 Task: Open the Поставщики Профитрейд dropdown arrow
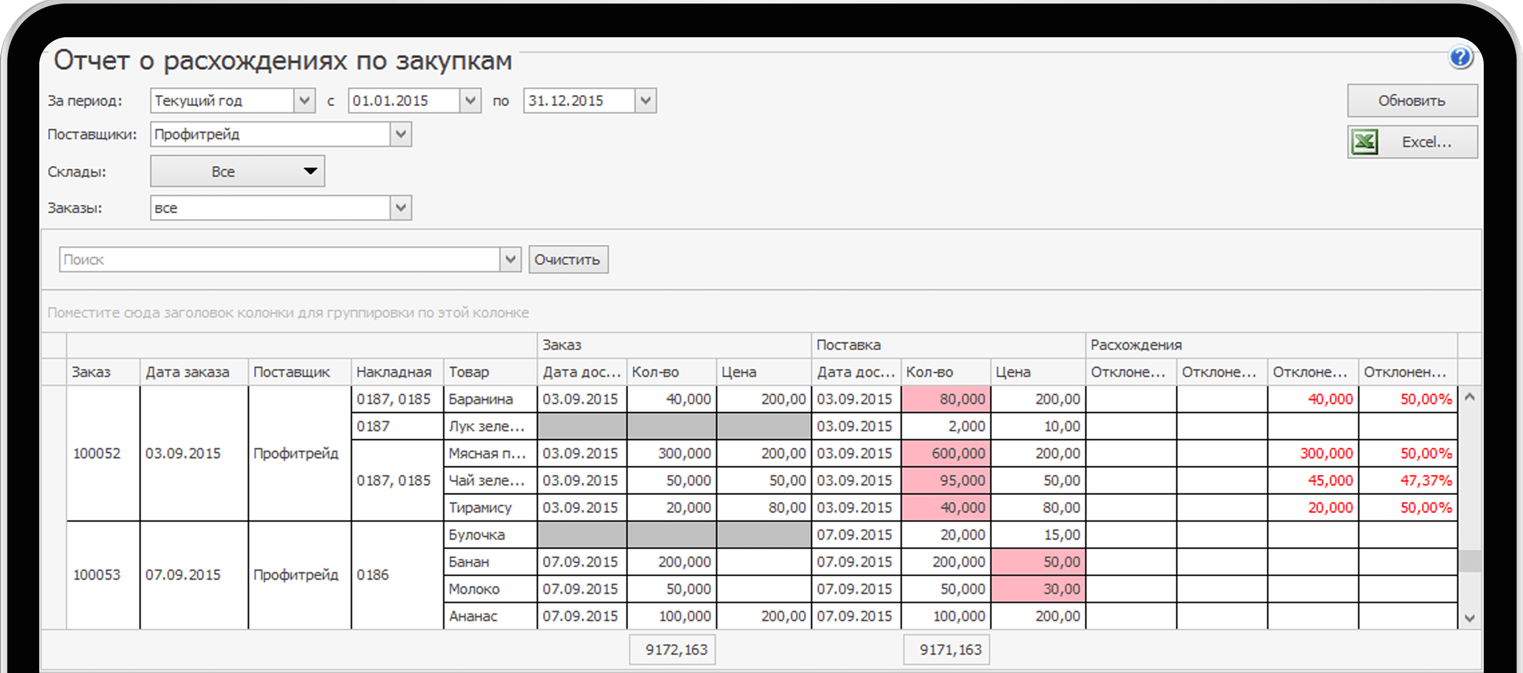[400, 134]
